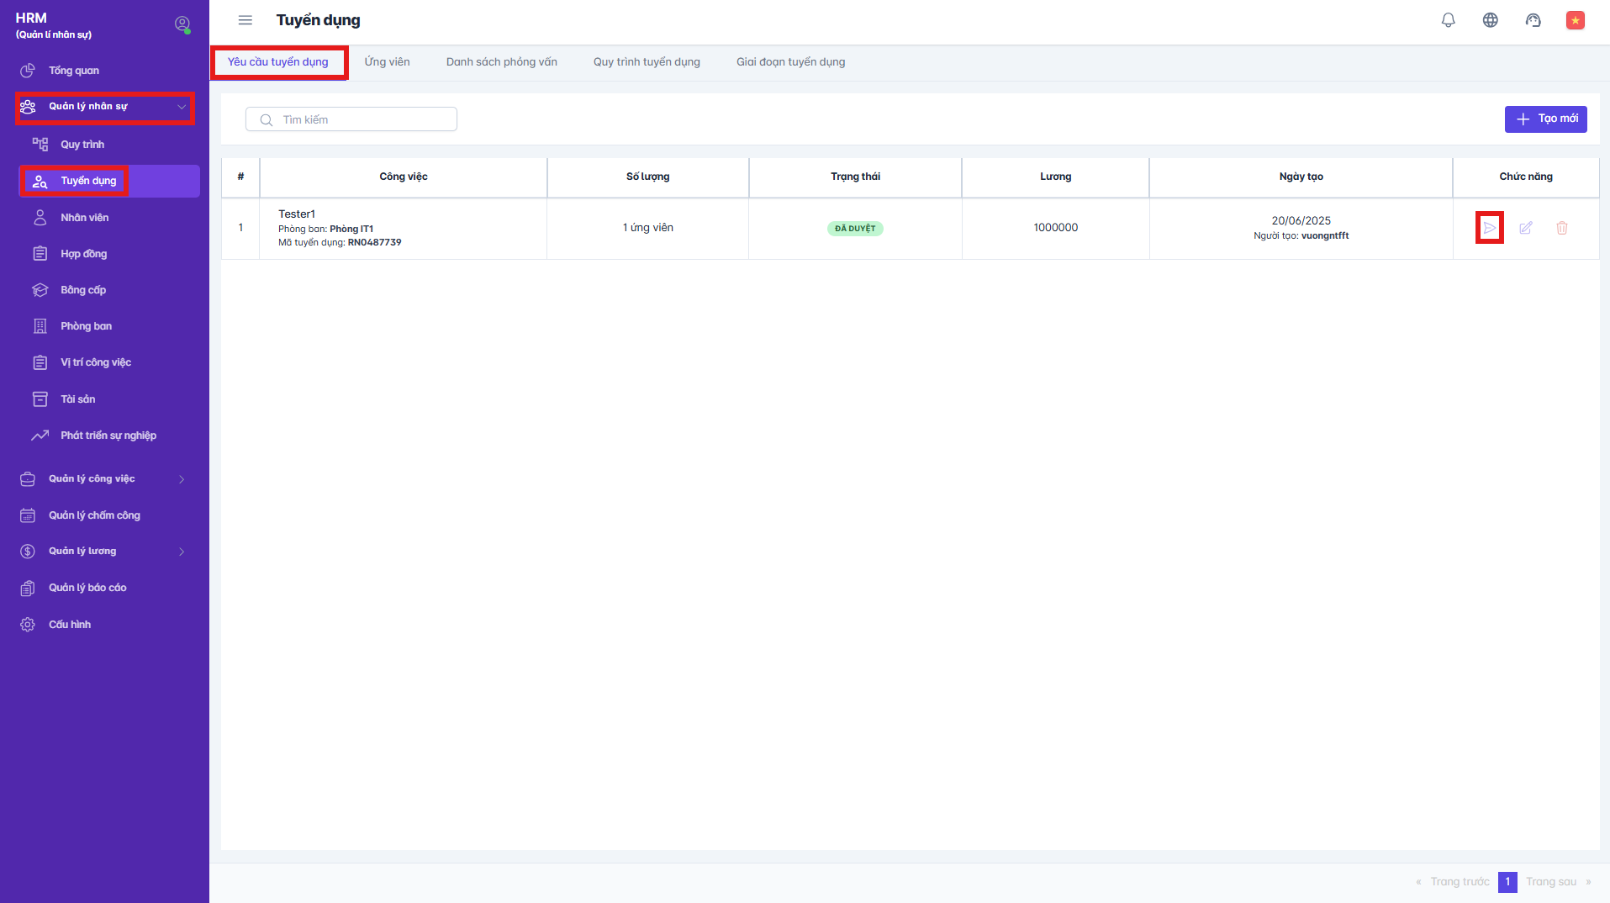Click the user profile avatar icon
Viewport: 1610px width, 903px height.
[182, 24]
